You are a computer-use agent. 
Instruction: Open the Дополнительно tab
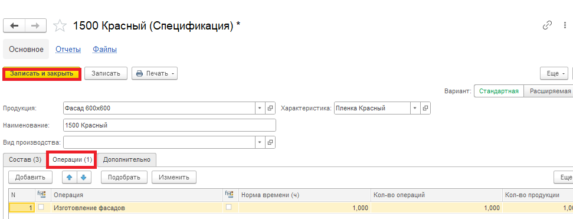tap(127, 160)
